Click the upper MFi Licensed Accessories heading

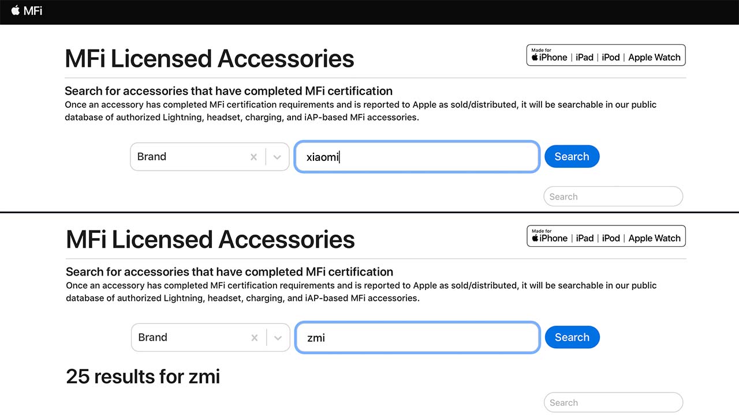(x=210, y=59)
